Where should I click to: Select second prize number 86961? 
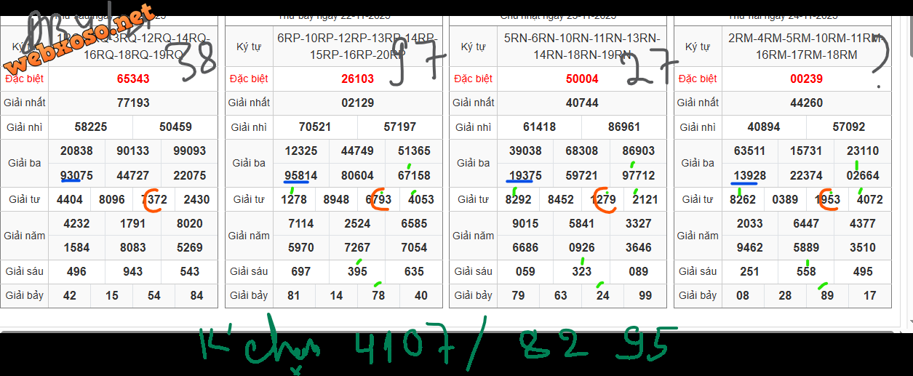click(624, 127)
